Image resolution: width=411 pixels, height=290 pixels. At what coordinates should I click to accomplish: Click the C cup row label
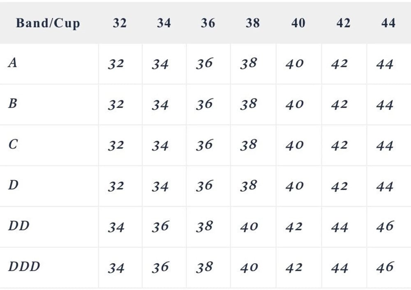click(x=13, y=145)
